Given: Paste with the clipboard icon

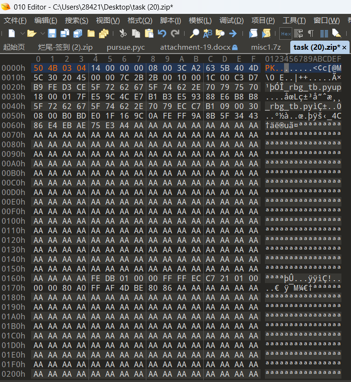Looking at the screenshot, I should point(149,33).
